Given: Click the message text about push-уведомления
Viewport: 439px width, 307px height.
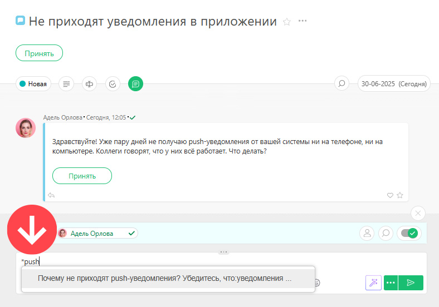Looking at the screenshot, I should coord(217,146).
